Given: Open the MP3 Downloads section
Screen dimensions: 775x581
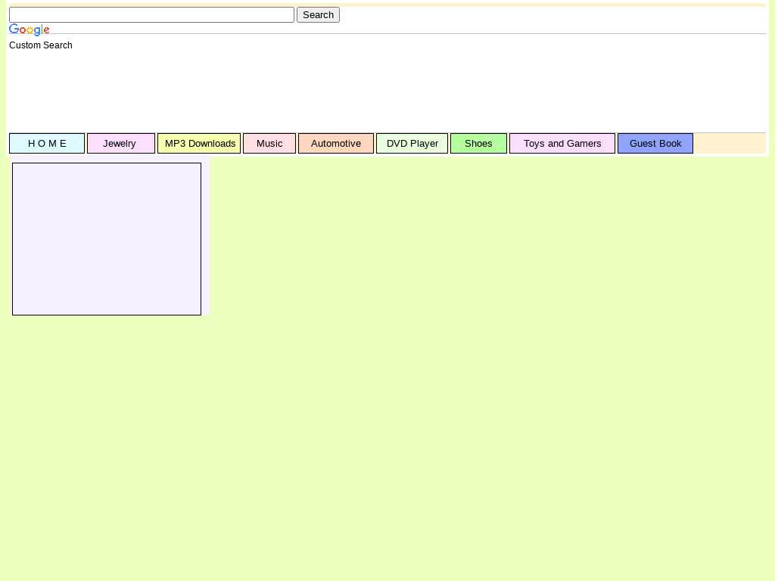Looking at the screenshot, I should [x=199, y=144].
